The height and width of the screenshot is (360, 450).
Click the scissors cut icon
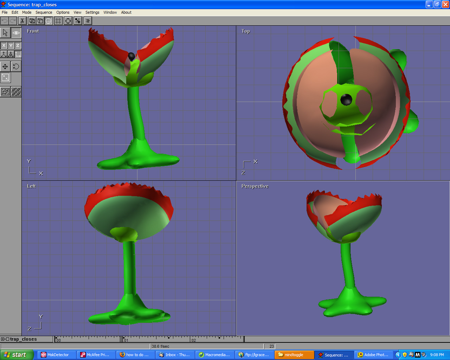coord(22,21)
